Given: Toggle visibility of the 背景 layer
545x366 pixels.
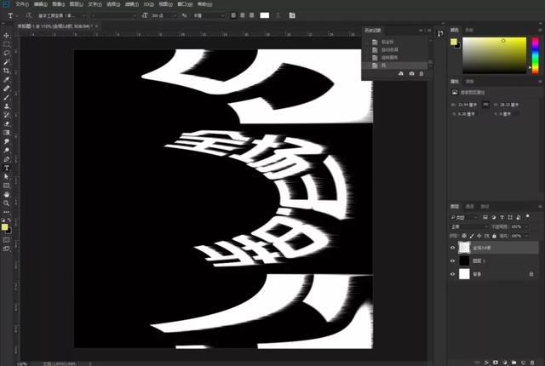Looking at the screenshot, I should 452,274.
